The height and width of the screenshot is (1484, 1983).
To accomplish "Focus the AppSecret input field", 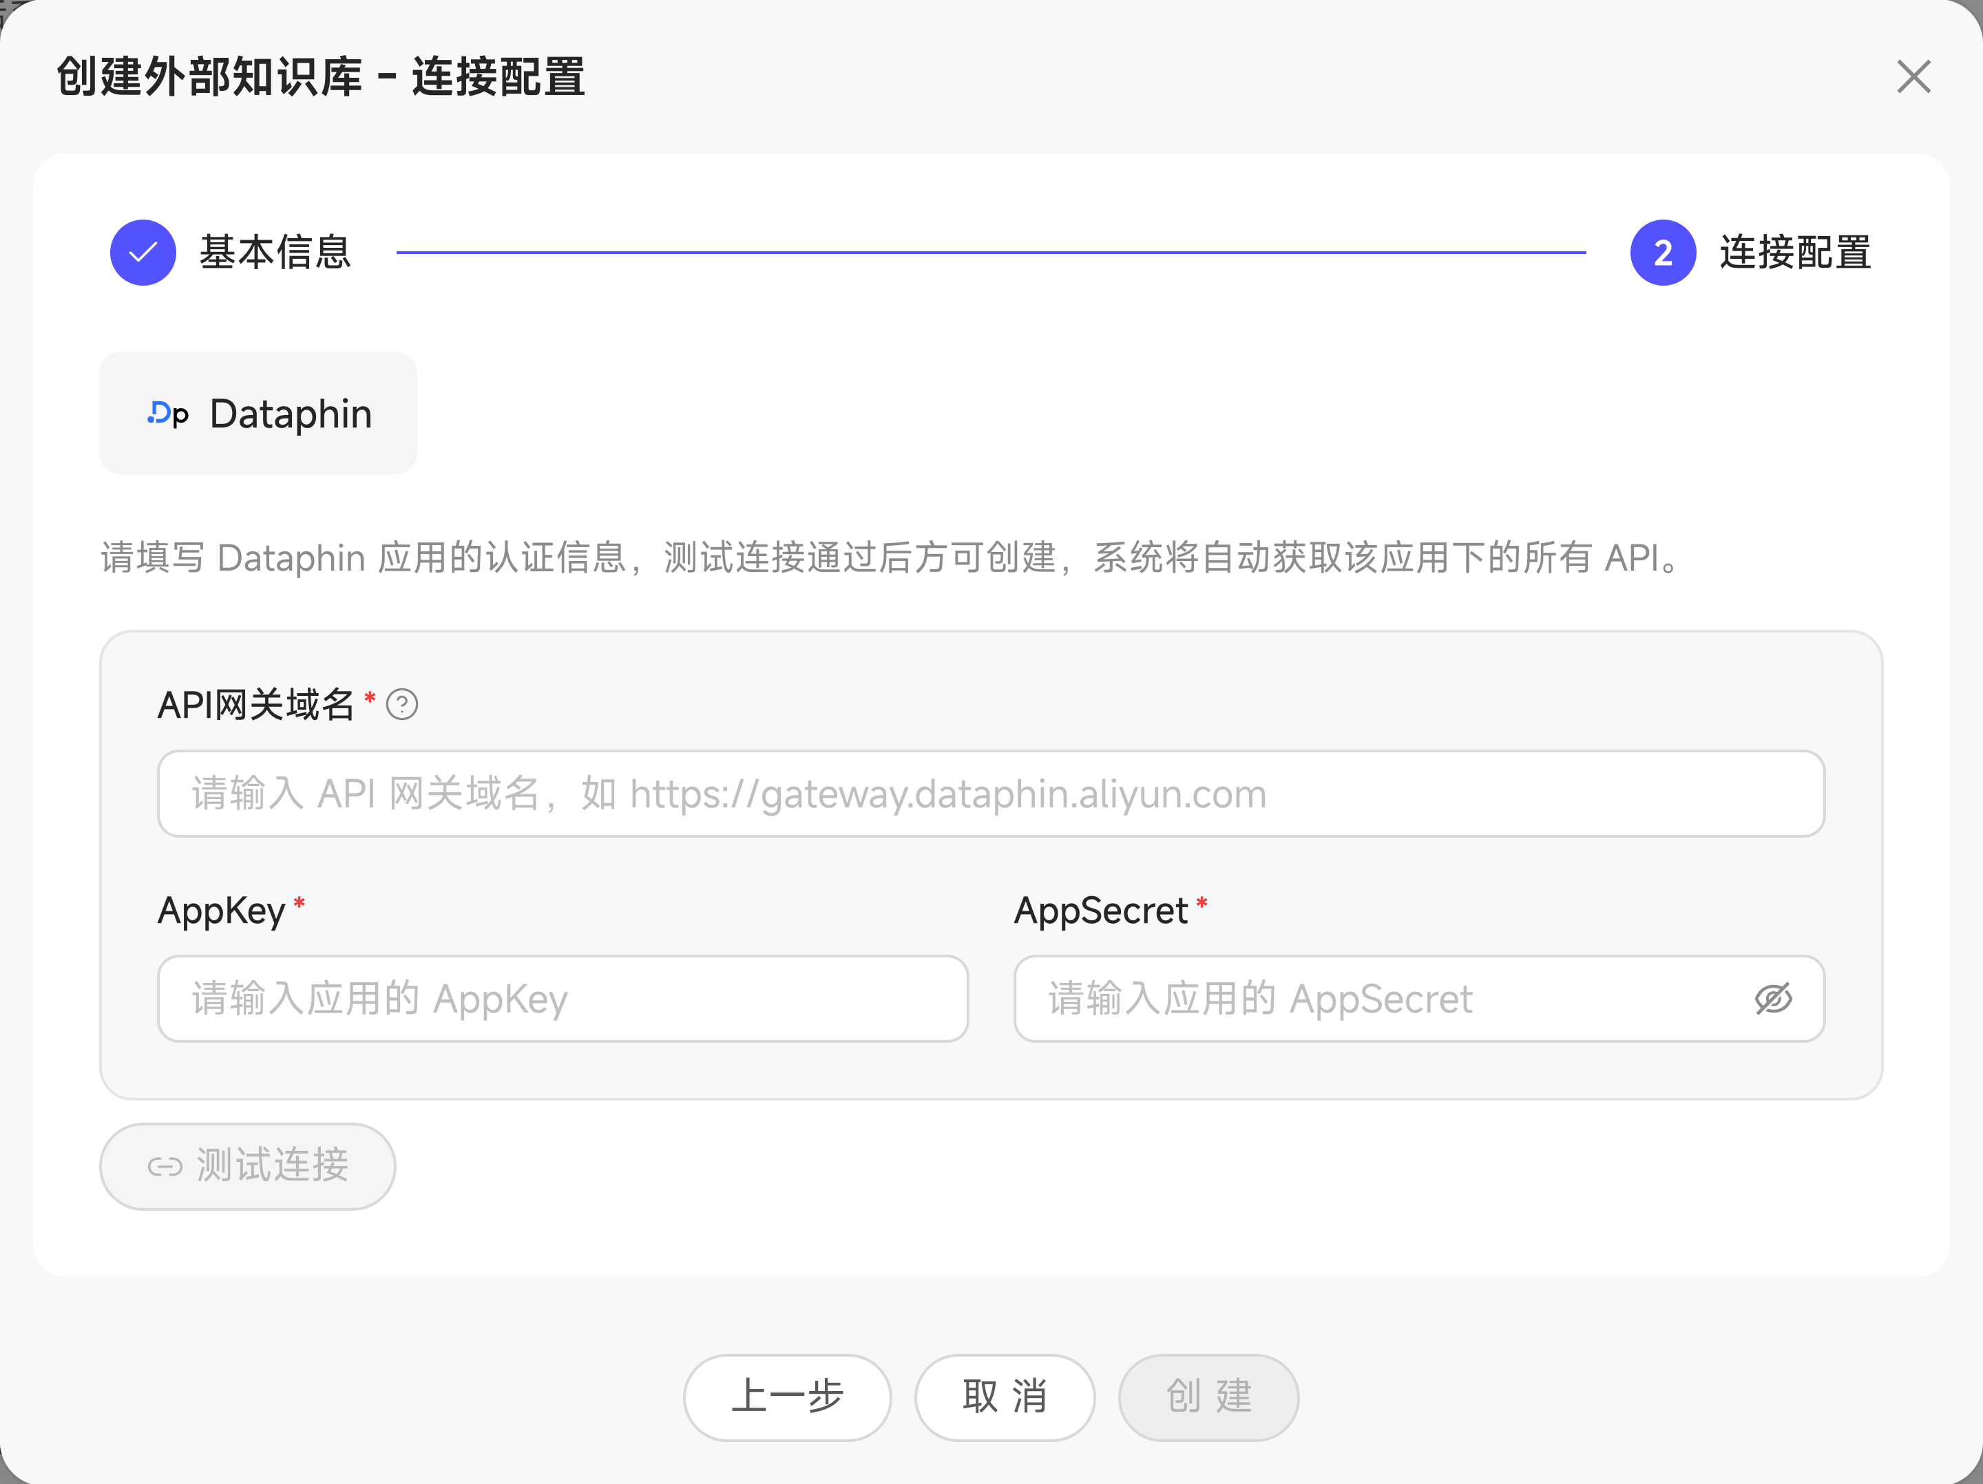I will click(x=1419, y=998).
